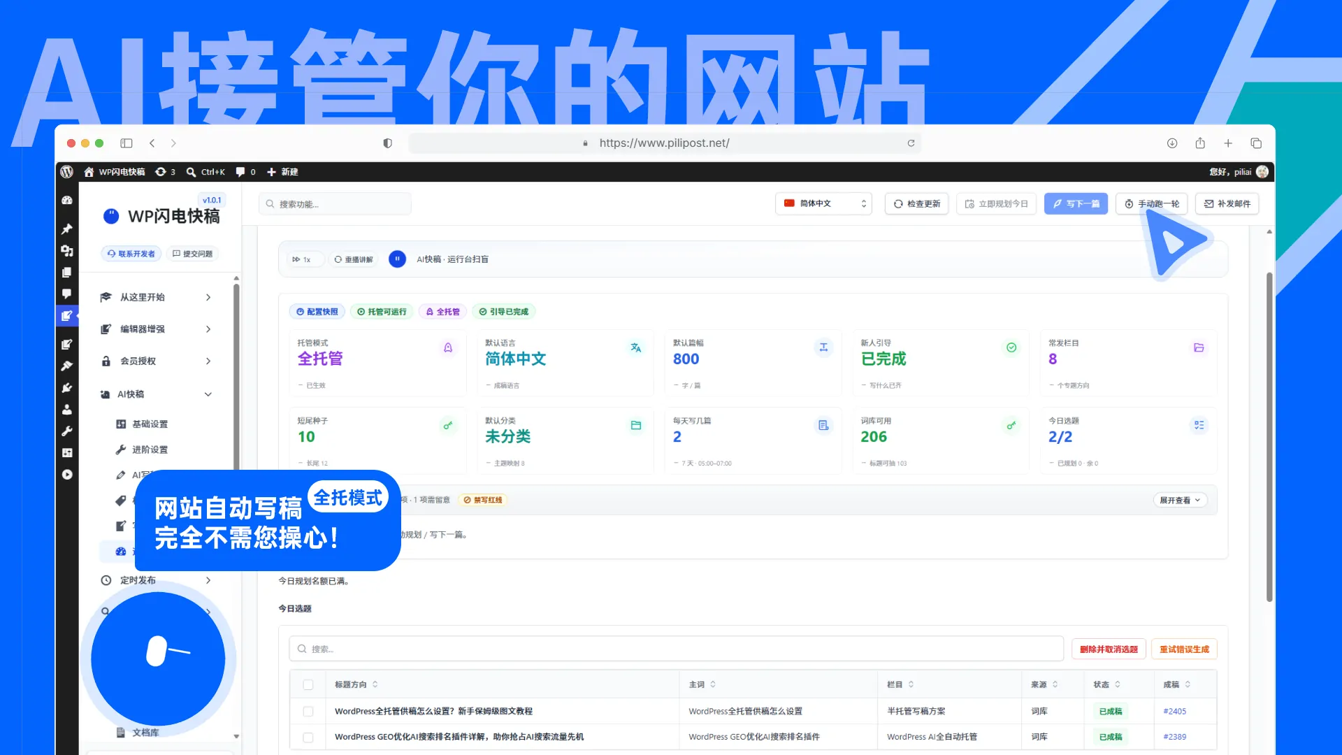Click the WordPress logo in admin bar

click(x=67, y=172)
